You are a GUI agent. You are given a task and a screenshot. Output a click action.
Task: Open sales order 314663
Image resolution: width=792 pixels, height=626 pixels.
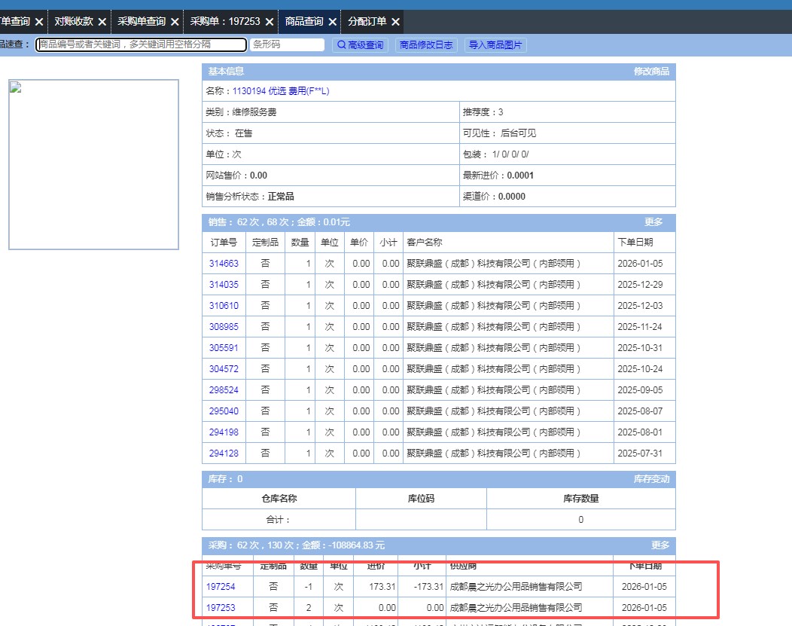click(x=224, y=264)
